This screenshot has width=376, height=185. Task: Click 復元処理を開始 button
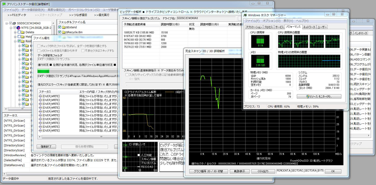click(x=85, y=147)
